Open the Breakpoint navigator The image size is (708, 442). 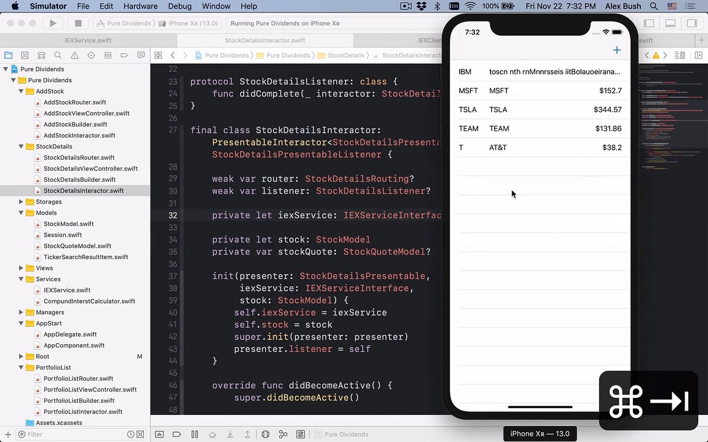coord(124,55)
